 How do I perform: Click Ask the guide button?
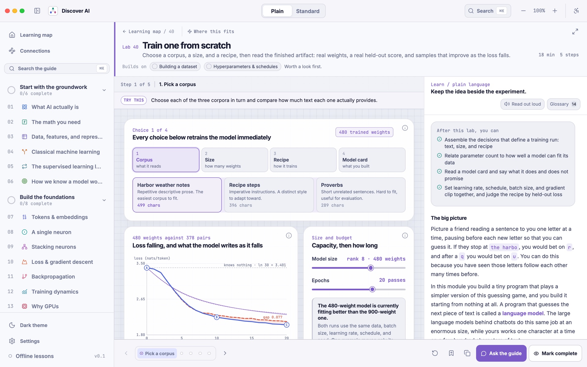[x=501, y=353]
